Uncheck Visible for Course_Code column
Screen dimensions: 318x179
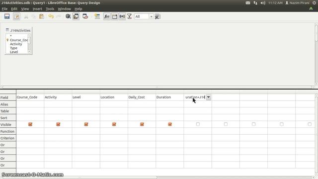(30, 124)
